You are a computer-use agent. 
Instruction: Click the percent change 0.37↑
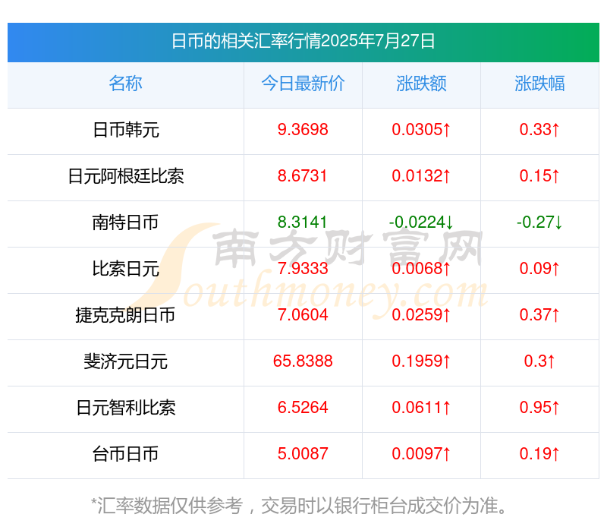tap(539, 314)
